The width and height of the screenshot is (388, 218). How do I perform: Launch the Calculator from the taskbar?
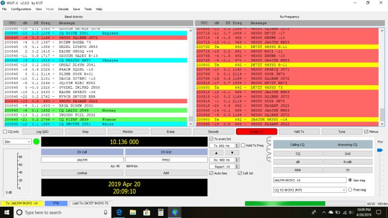161,213
